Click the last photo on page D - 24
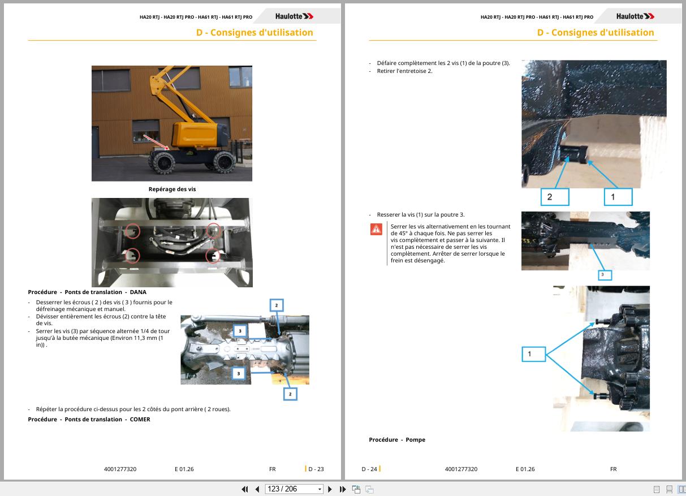Screen dimensions: 686x496 click(585, 359)
